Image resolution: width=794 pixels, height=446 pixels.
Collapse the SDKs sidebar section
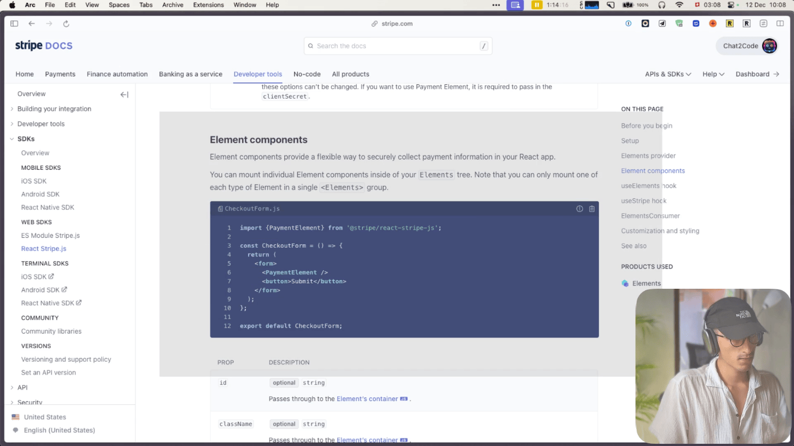click(26, 139)
